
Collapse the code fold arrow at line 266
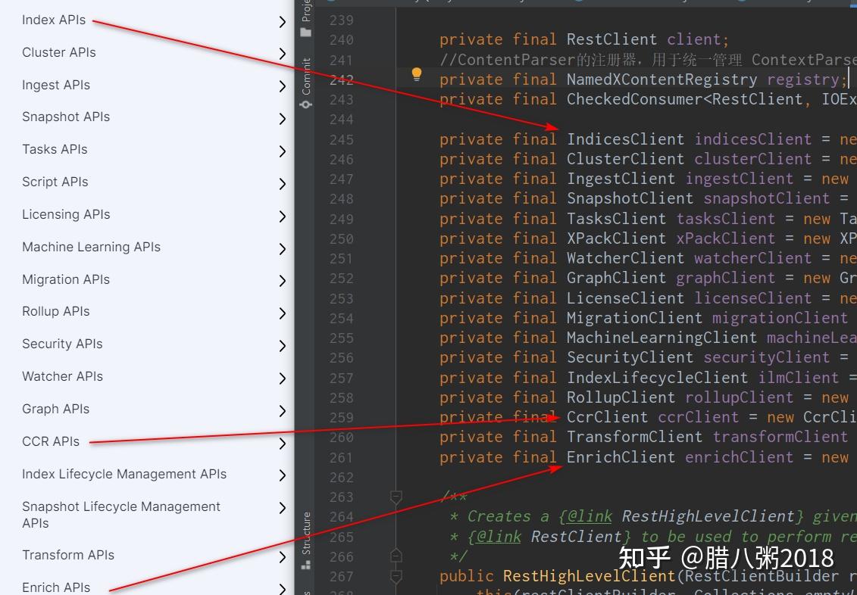point(396,556)
